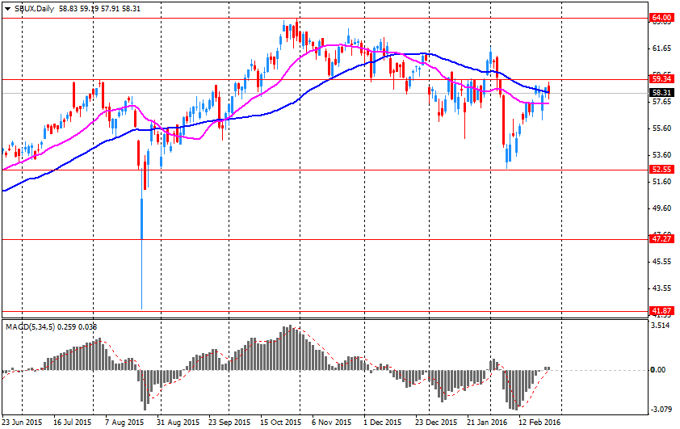Click the 15 Oct 2015 date label

click(x=280, y=422)
